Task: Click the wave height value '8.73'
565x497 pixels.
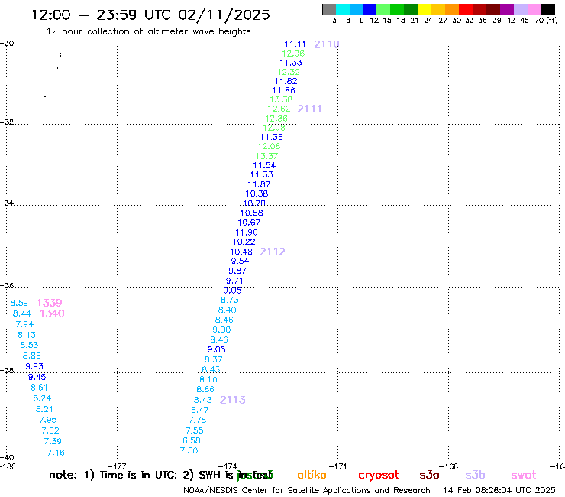Action: pyautogui.click(x=230, y=300)
